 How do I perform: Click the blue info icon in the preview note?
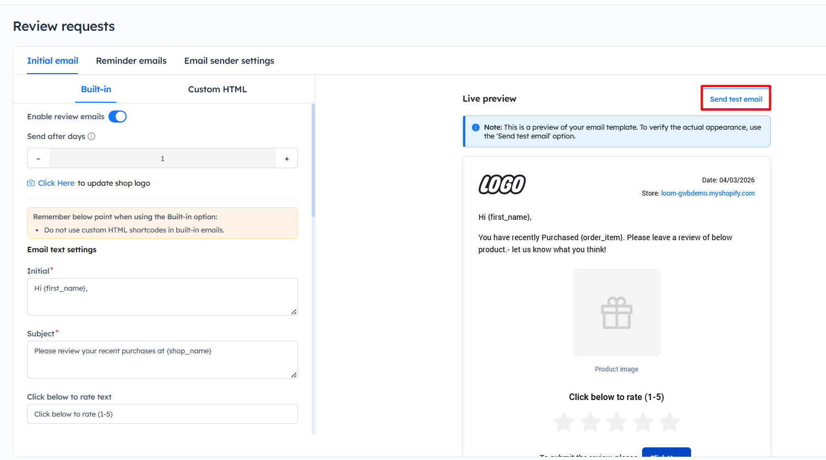(x=476, y=128)
